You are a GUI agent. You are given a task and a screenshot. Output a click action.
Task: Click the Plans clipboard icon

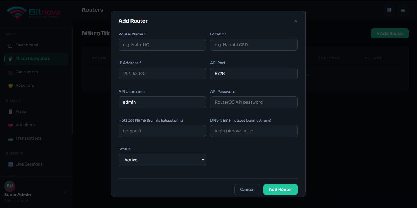pyautogui.click(x=10, y=111)
